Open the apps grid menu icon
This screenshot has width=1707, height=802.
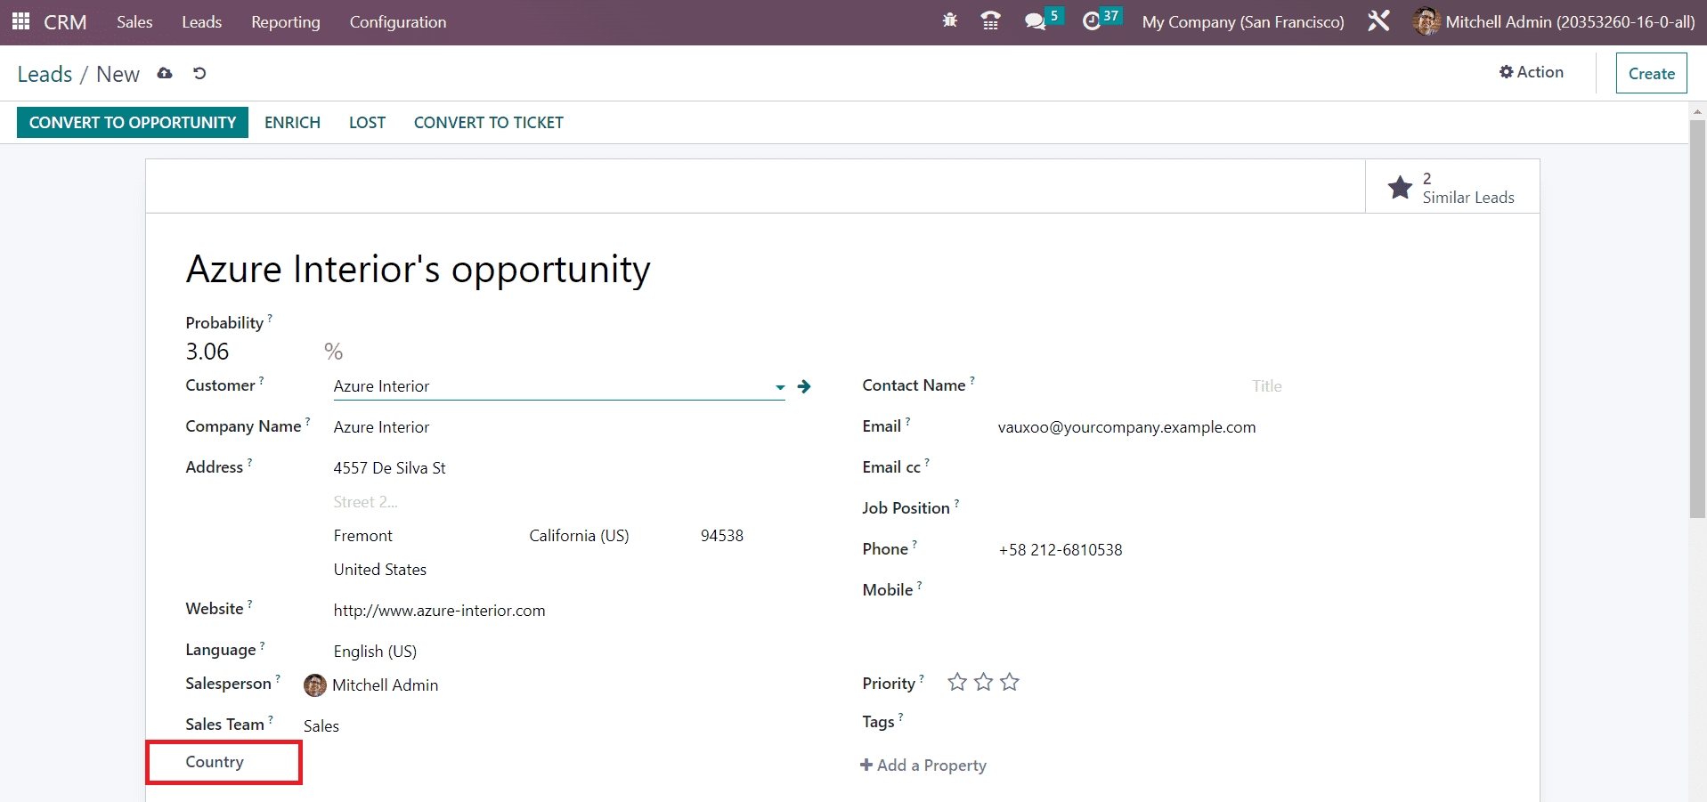21,21
